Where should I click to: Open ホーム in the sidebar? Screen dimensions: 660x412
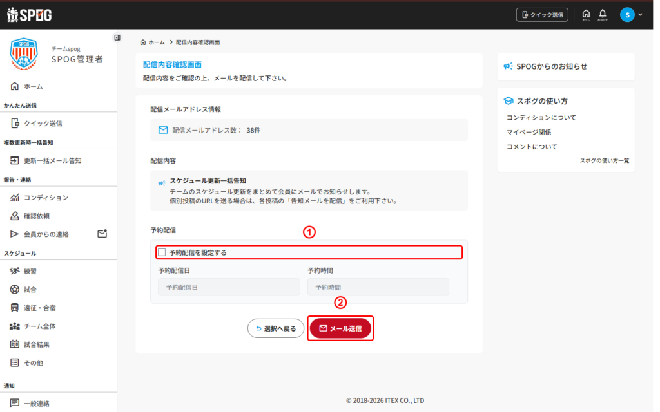(x=34, y=86)
